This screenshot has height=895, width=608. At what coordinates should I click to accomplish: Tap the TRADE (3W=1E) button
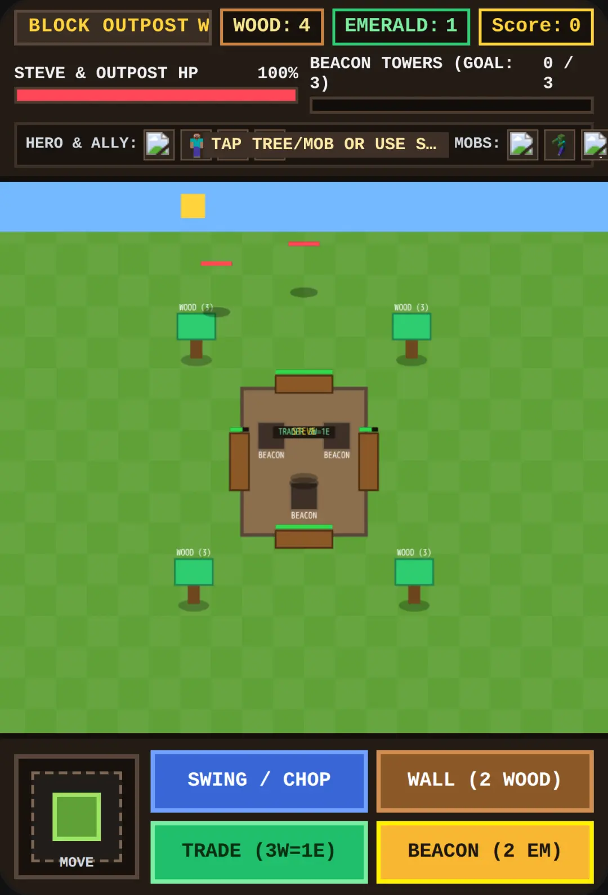click(259, 852)
